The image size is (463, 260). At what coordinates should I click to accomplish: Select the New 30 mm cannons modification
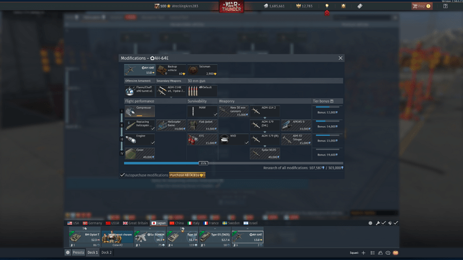233,111
